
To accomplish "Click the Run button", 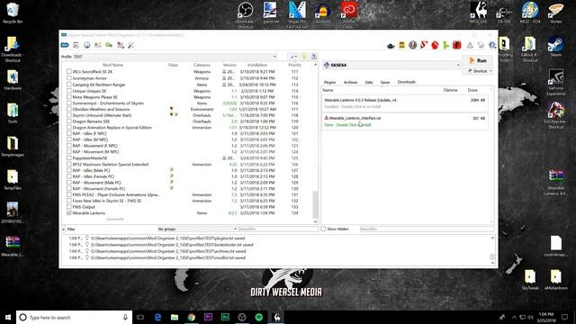I will [478, 60].
